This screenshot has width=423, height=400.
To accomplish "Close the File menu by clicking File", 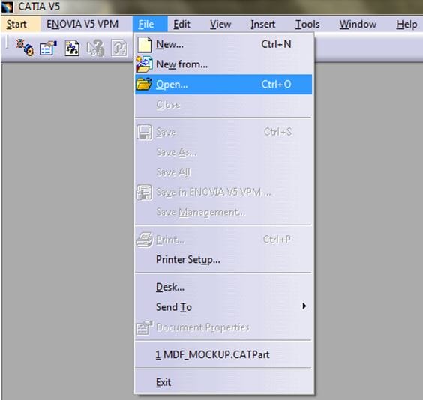I will click(x=150, y=25).
